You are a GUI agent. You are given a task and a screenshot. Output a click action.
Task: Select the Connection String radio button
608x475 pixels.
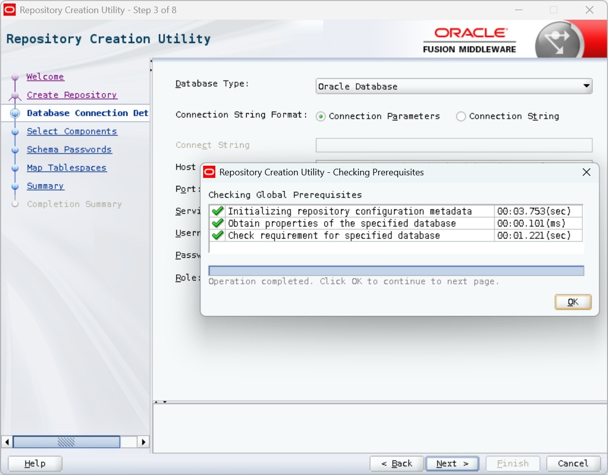click(460, 116)
